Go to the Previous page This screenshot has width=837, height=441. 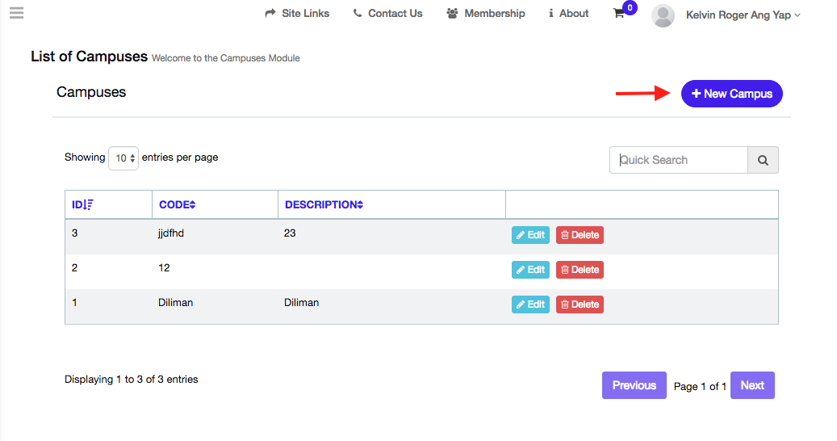(634, 385)
